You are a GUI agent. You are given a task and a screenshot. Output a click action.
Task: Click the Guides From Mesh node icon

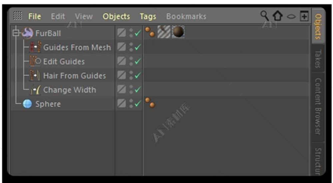click(35, 47)
